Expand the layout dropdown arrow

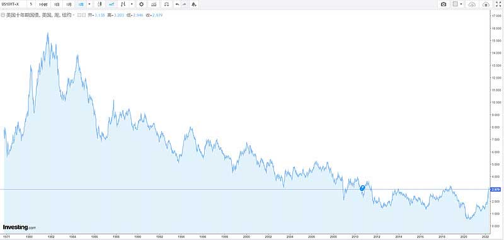[x=461, y=4]
